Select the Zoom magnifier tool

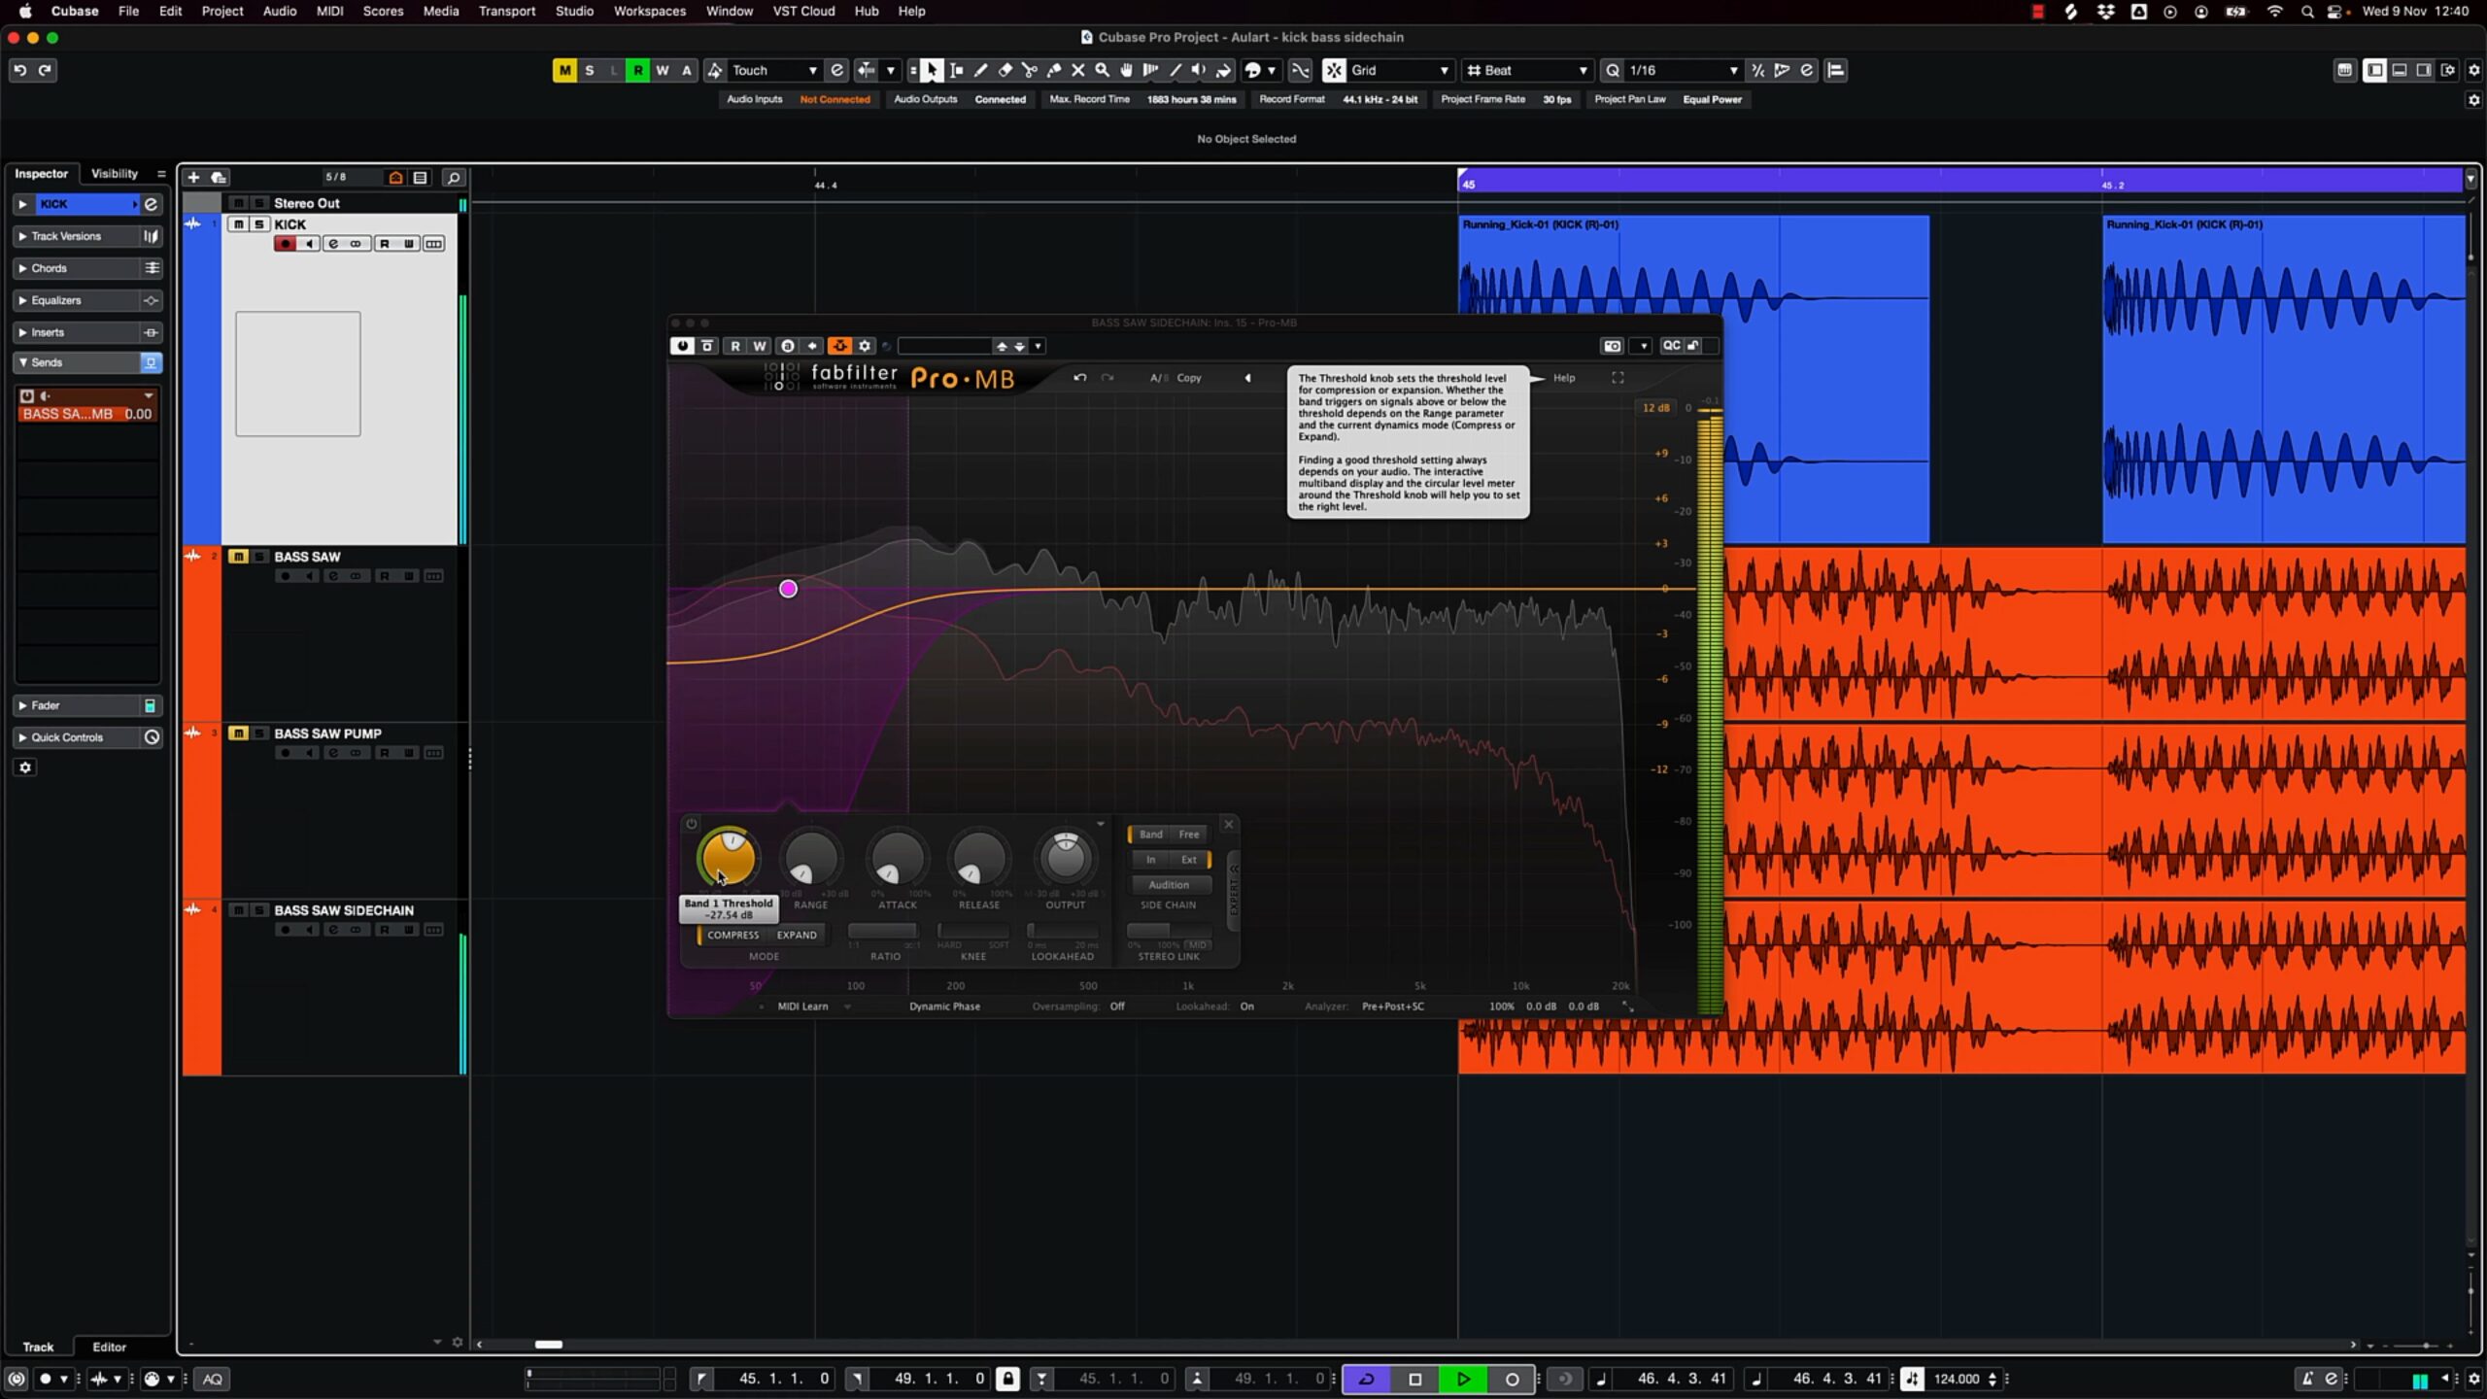pyautogui.click(x=1103, y=70)
